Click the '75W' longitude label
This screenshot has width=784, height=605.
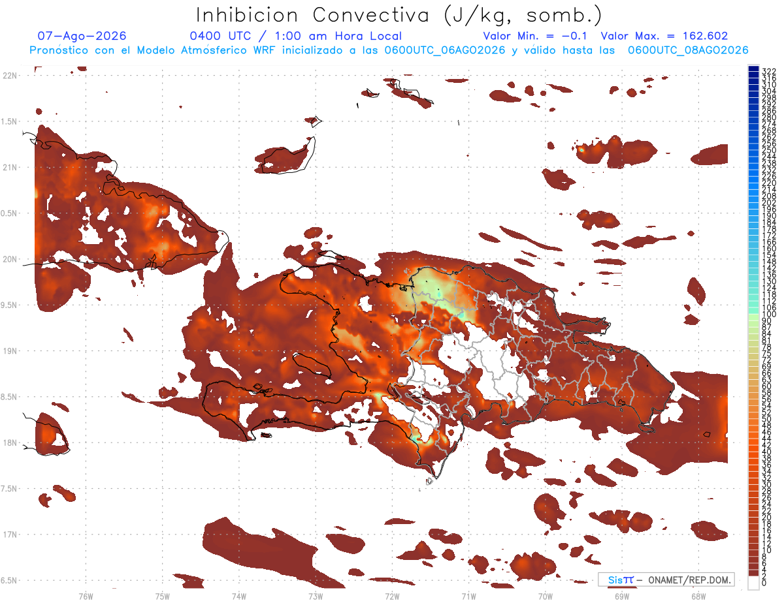tap(162, 596)
